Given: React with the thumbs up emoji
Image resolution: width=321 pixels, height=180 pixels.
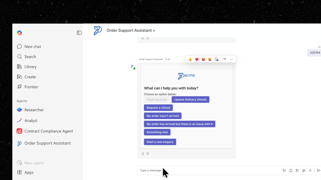Looking at the screenshot, I should coord(190,59).
